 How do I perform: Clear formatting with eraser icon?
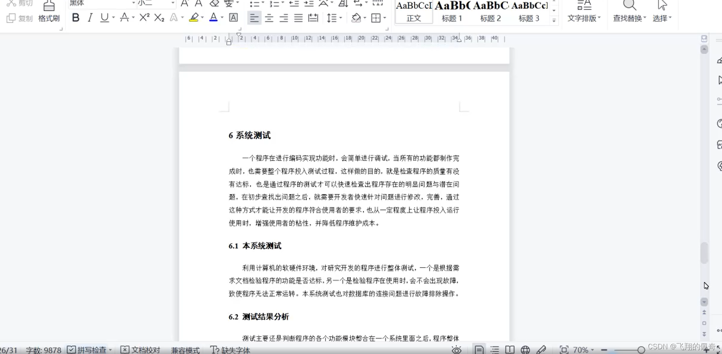pyautogui.click(x=214, y=4)
